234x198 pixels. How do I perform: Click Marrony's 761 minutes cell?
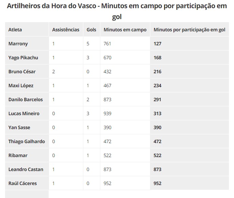tap(107, 44)
